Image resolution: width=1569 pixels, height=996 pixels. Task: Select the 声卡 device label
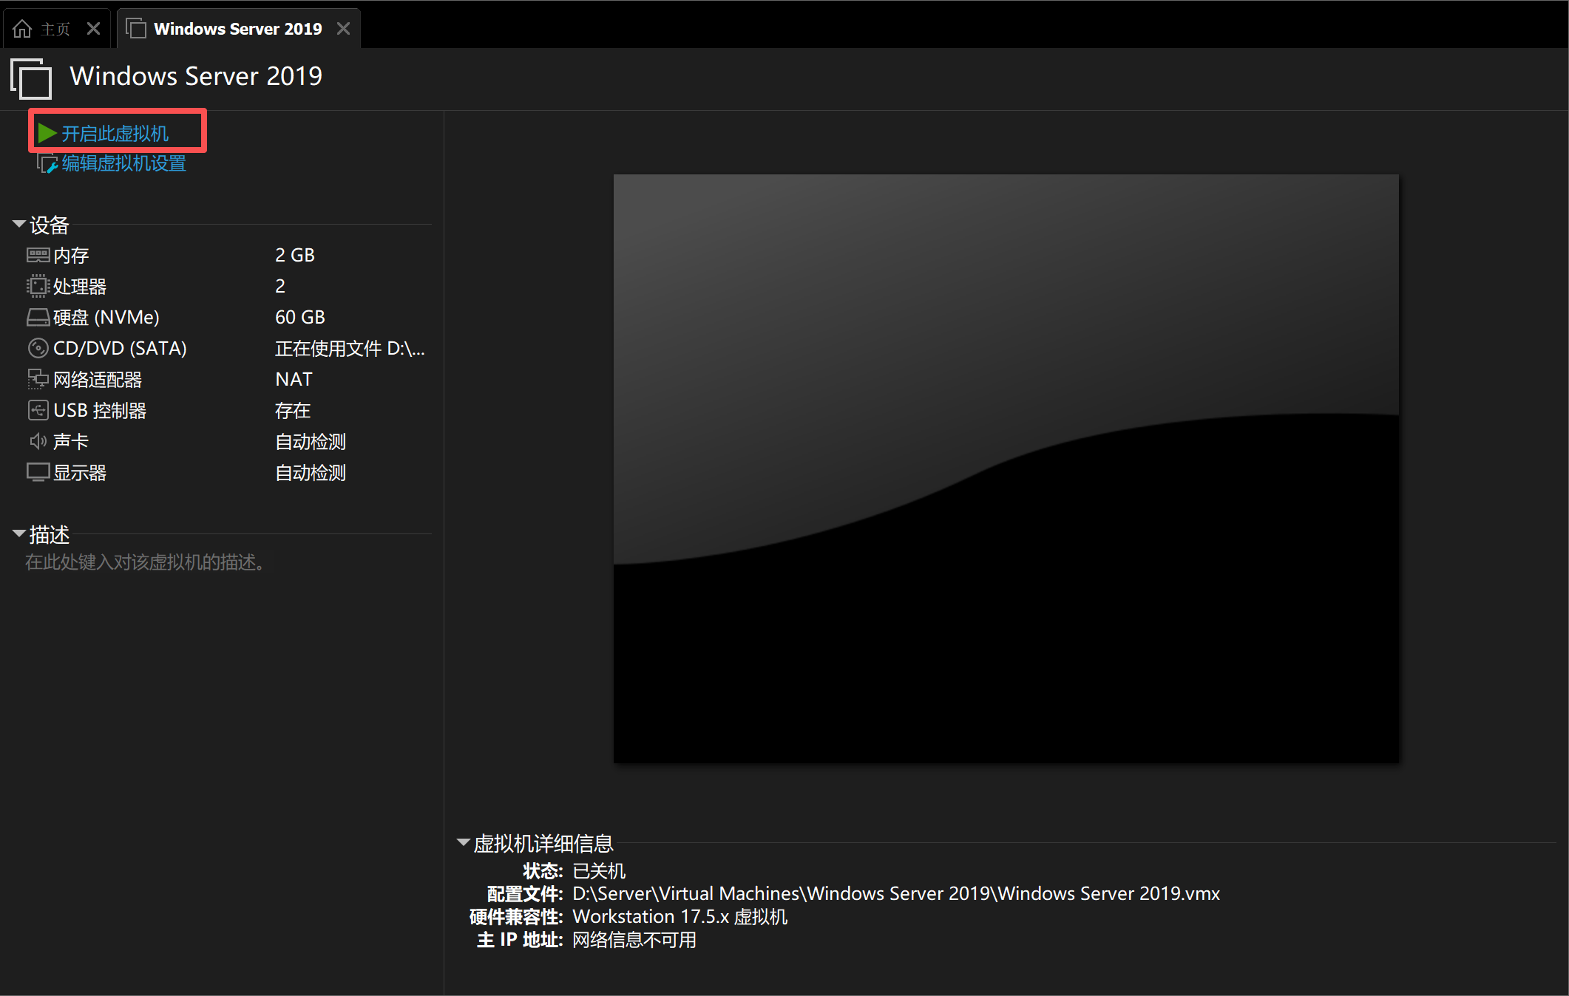(71, 442)
